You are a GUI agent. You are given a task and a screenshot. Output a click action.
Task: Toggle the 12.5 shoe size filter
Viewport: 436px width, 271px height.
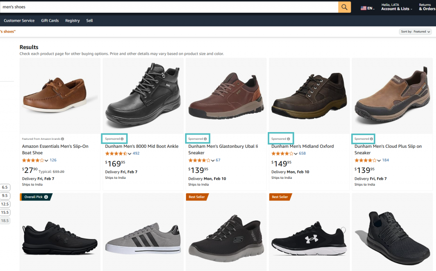[5, 204]
